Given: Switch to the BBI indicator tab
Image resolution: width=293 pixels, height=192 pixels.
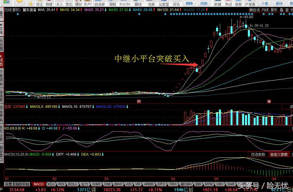Looking at the screenshot, I should point(198,184).
